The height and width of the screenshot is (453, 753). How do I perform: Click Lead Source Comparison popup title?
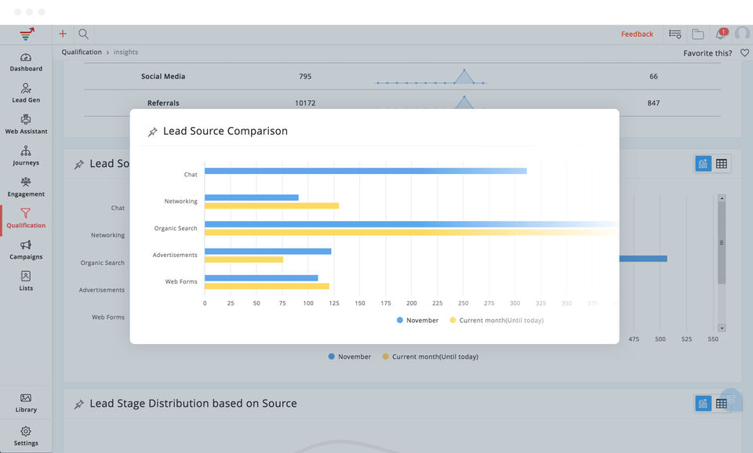point(225,131)
